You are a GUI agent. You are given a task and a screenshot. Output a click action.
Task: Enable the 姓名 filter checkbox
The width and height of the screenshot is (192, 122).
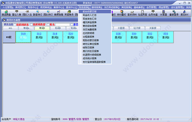point(48,25)
